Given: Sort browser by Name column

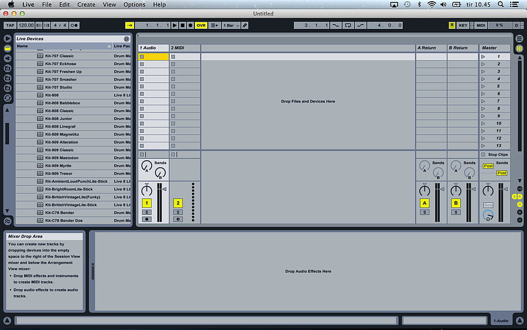Looking at the screenshot, I should 64,46.
